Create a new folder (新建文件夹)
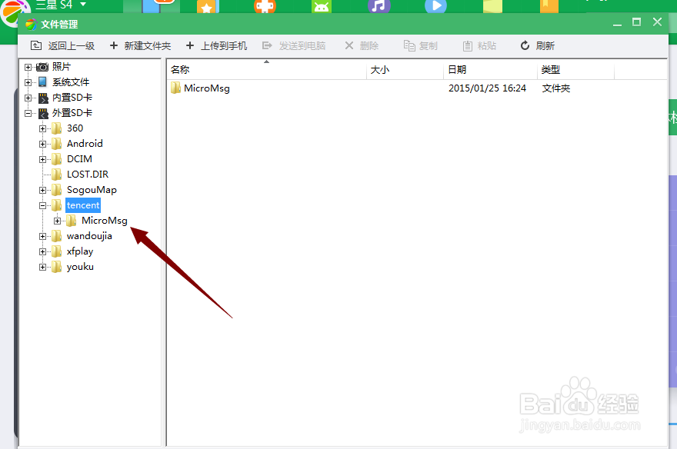The width and height of the screenshot is (677, 449). [x=140, y=45]
